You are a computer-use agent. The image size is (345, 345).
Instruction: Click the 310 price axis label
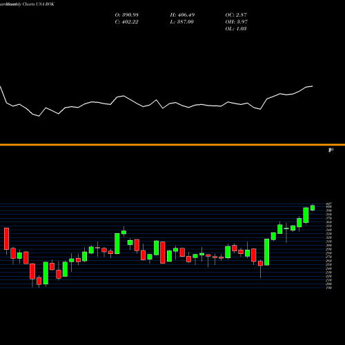point(329,241)
